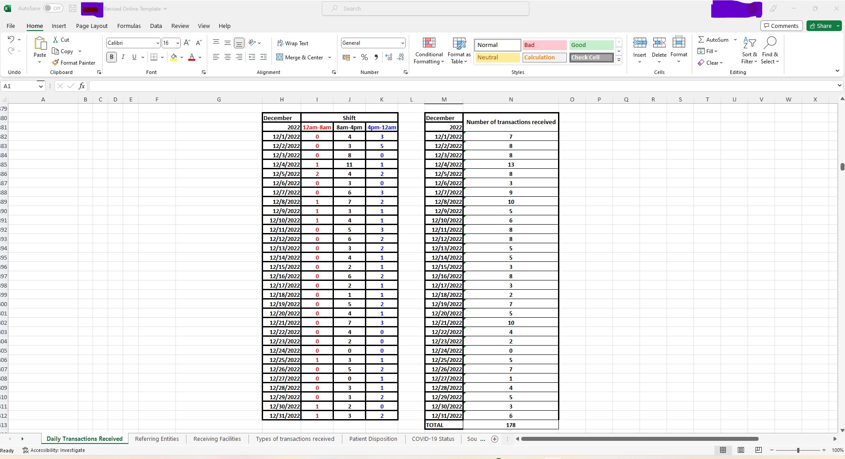Open Sort & Filter options
845x459 pixels.
click(749, 51)
